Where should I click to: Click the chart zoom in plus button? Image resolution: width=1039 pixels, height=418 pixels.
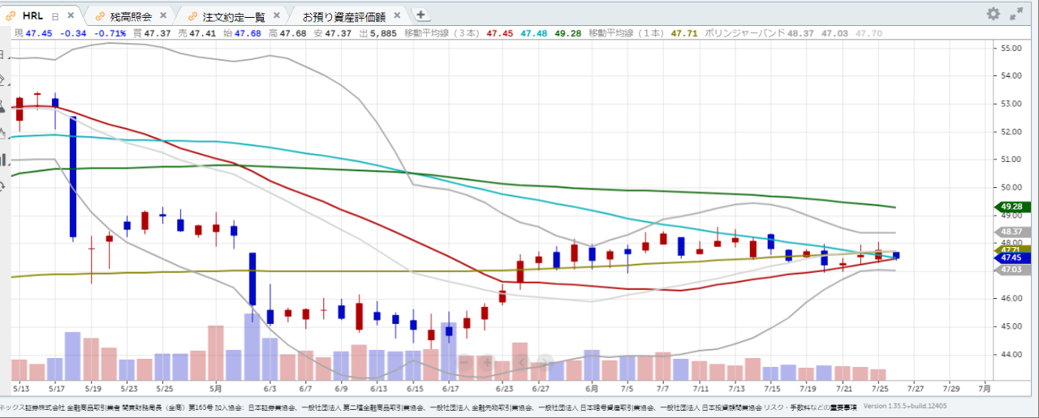pyautogui.click(x=487, y=361)
